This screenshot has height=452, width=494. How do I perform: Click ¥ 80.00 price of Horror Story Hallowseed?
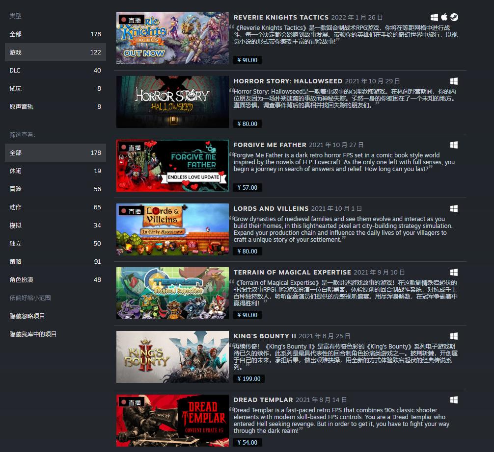tap(247, 124)
